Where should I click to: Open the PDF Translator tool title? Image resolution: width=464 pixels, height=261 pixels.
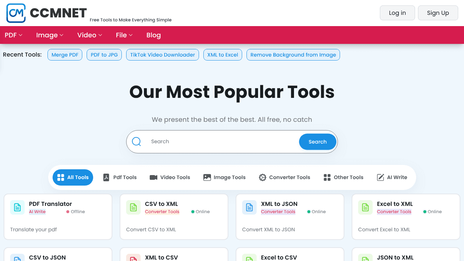tap(50, 204)
